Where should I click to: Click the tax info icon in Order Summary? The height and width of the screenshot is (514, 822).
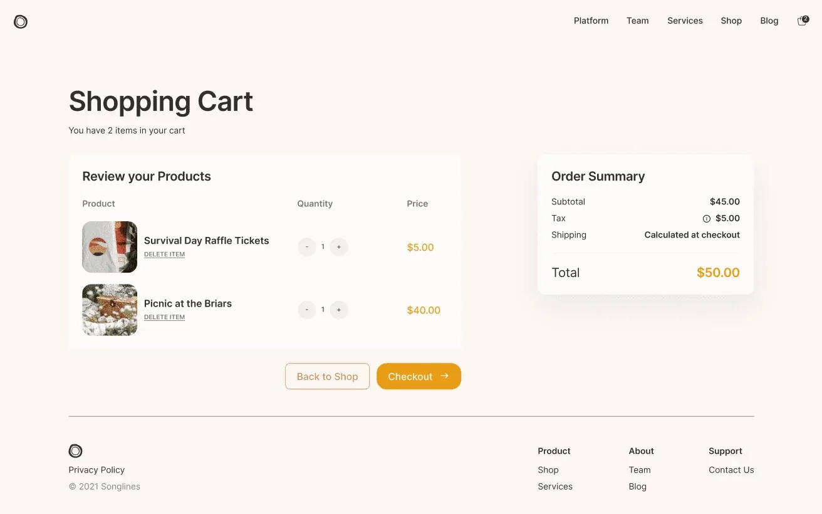(x=706, y=219)
